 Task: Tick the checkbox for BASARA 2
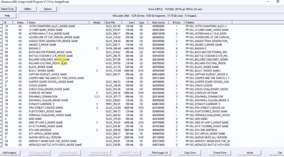click(x=1, y=48)
